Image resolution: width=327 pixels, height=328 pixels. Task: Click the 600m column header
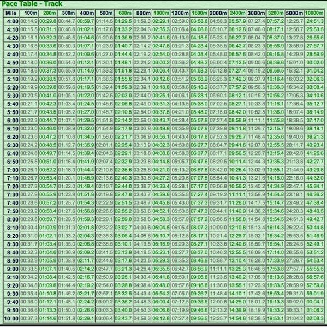point(123,13)
